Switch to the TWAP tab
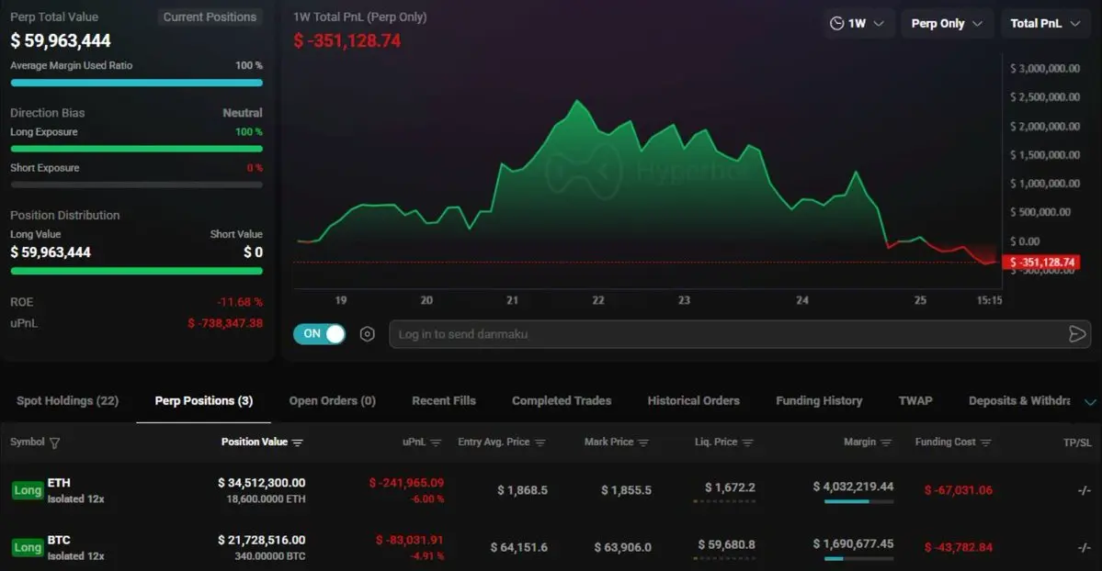The width and height of the screenshot is (1102, 571). pyautogui.click(x=915, y=400)
